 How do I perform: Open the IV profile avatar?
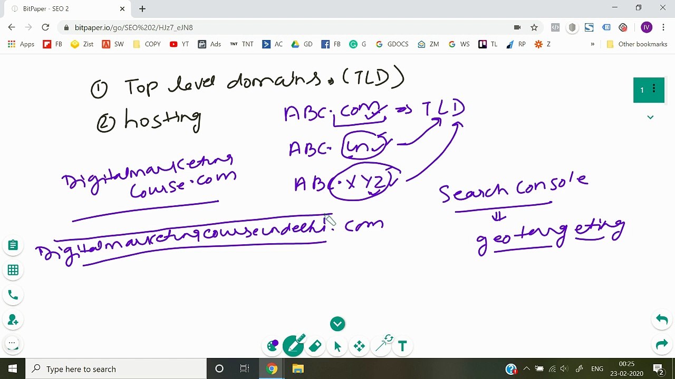647,27
